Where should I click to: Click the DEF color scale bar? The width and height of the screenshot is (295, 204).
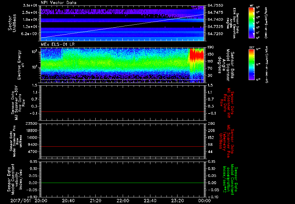coord(251,64)
